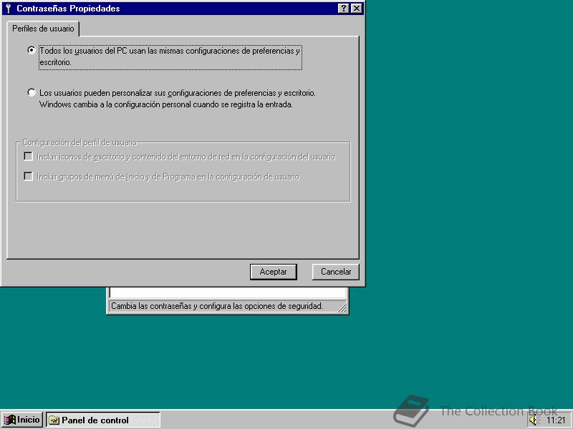Tick 'Incluir grupos de menú de Inicio' checkbox
Image resolution: width=573 pixels, height=429 pixels.
click(x=28, y=177)
